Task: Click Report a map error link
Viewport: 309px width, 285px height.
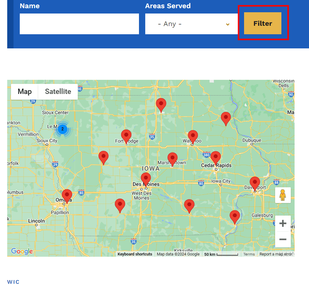Action: (x=276, y=254)
